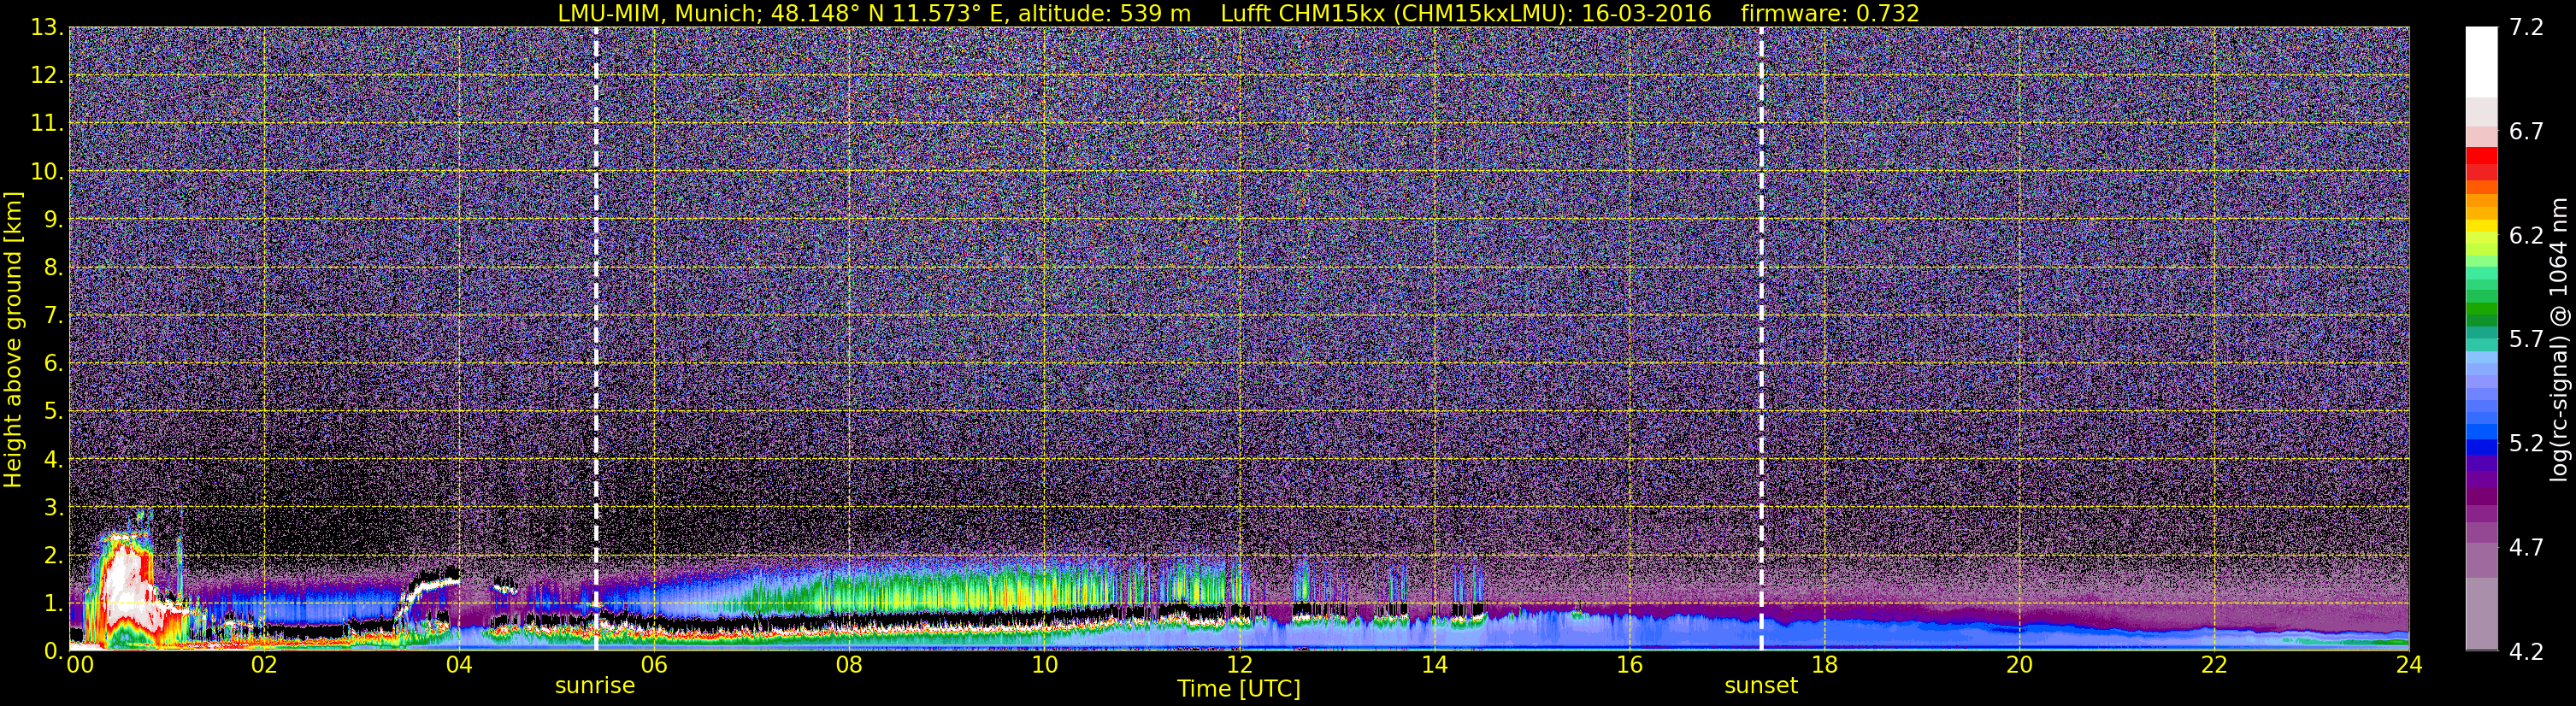The height and width of the screenshot is (706, 2576).
Task: Click the time axis tick label 04
Action: pos(459,666)
